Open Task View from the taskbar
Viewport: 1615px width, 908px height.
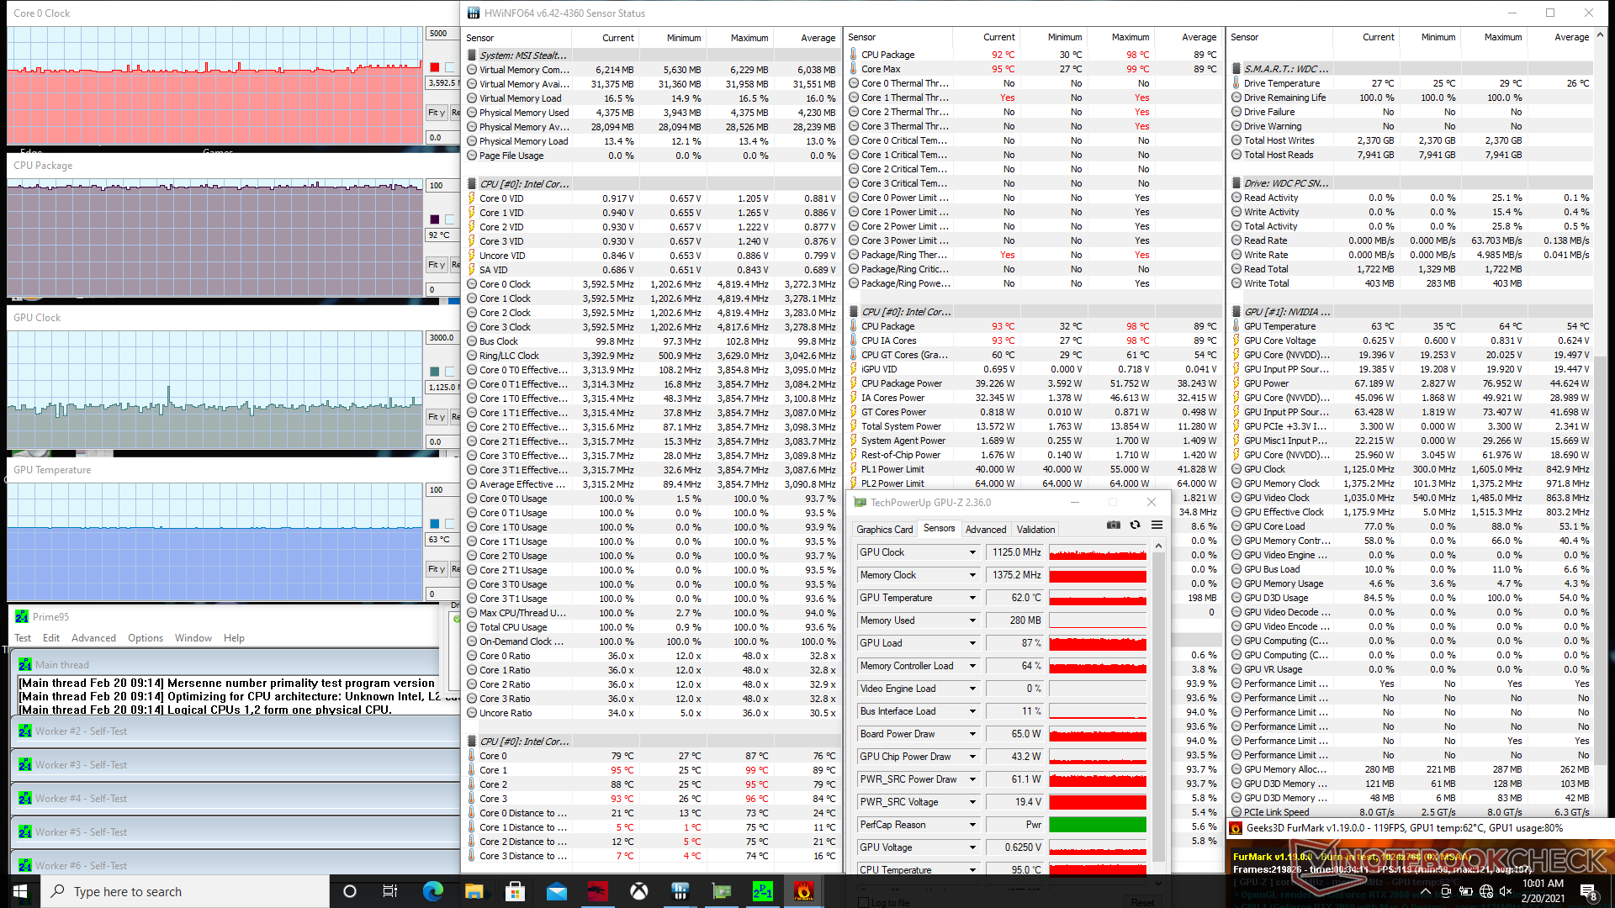click(x=390, y=891)
